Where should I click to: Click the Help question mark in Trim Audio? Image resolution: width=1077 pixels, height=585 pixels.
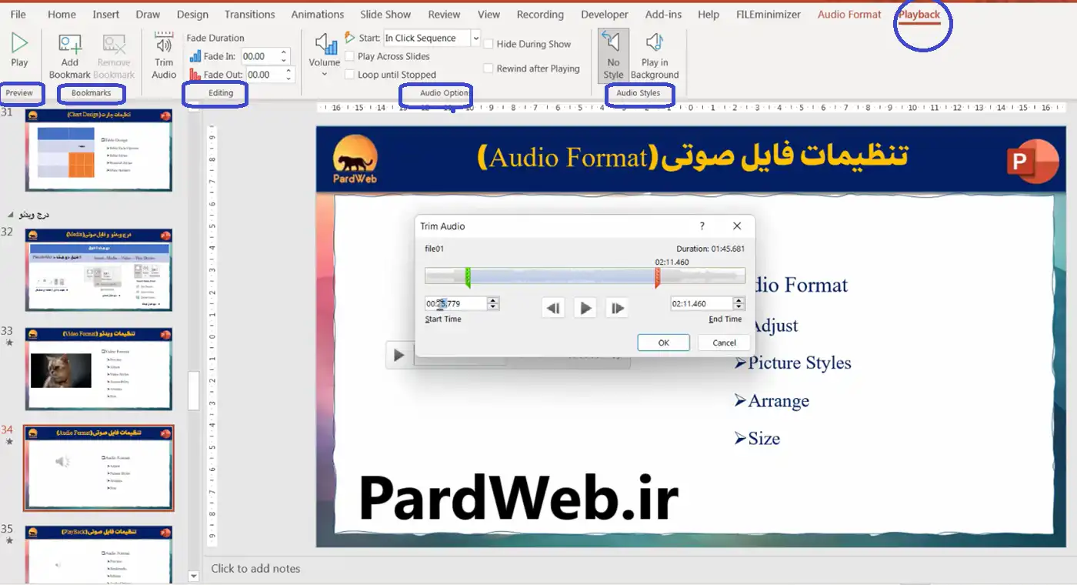point(702,226)
